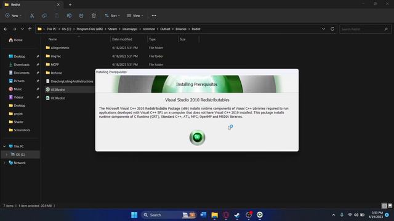Go back with the Back arrow
The image size is (394, 221).
(6, 29)
